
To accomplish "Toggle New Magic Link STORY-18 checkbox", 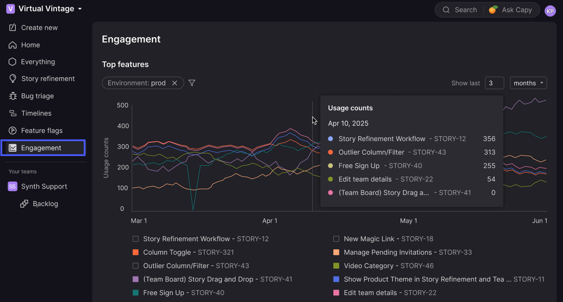I will [336, 239].
